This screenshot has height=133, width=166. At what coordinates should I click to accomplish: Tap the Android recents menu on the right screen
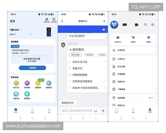point(121,118)
